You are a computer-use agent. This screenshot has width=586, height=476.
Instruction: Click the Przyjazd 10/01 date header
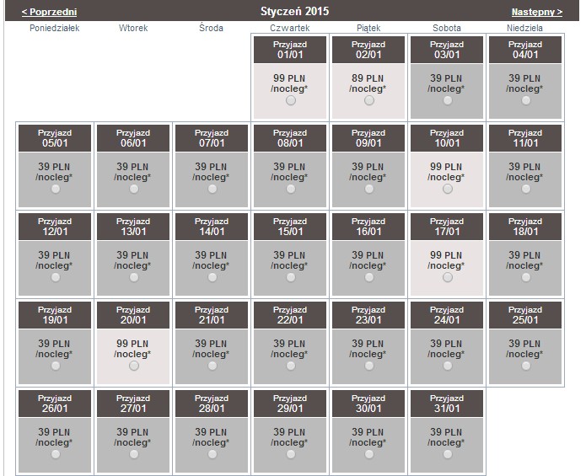coord(447,138)
